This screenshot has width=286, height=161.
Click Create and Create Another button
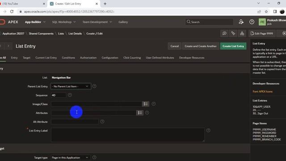tap(201, 46)
